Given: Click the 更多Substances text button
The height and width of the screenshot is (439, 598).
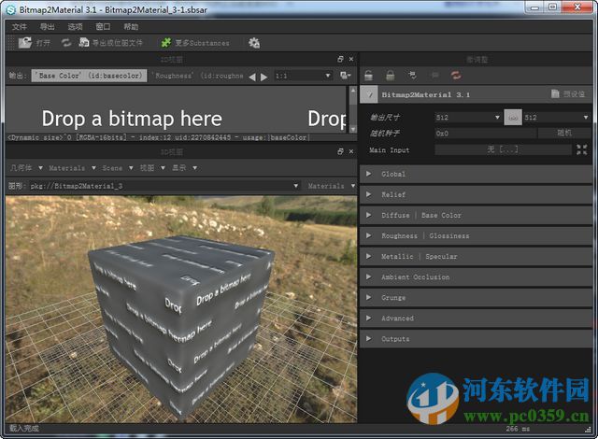Looking at the screenshot, I should (x=202, y=43).
